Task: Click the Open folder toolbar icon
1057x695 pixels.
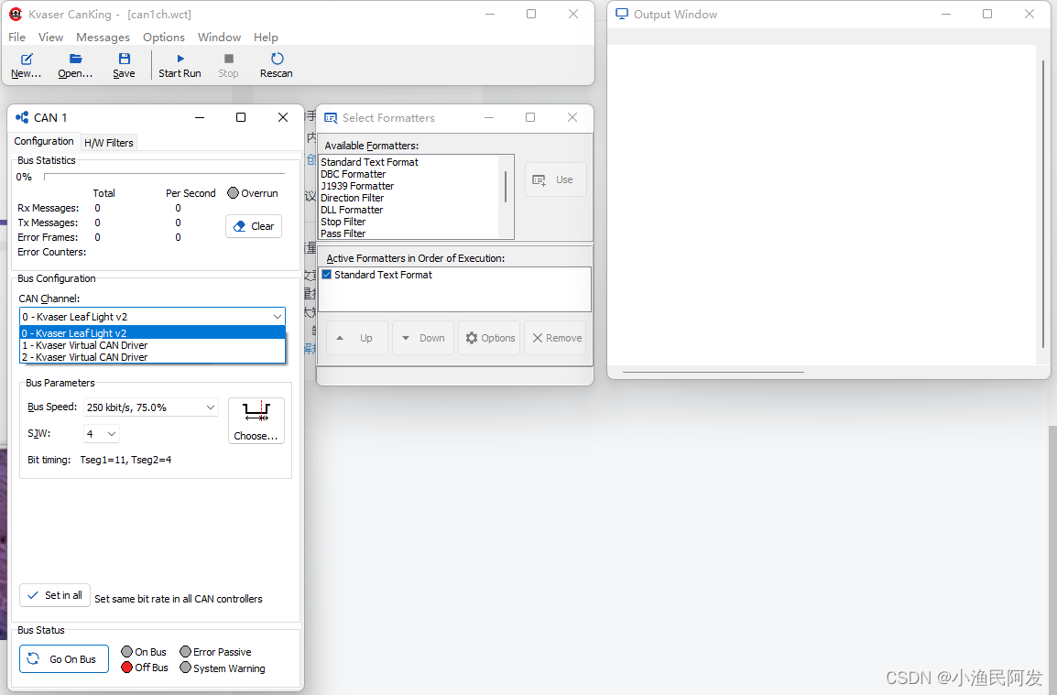Action: 75,59
